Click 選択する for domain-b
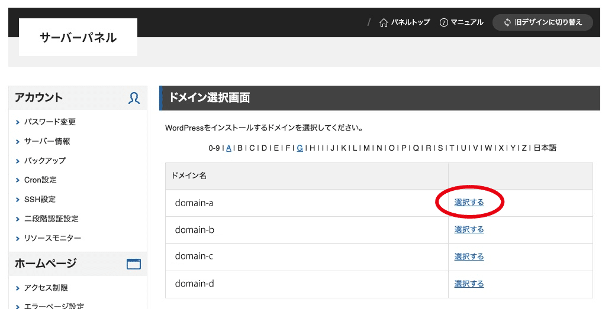 pos(469,230)
